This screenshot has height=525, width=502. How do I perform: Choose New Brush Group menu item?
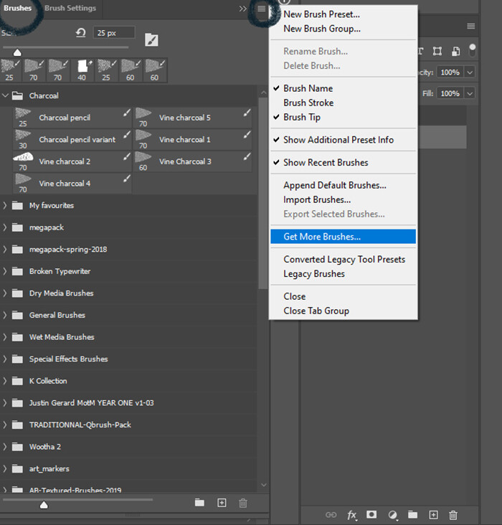pyautogui.click(x=343, y=29)
